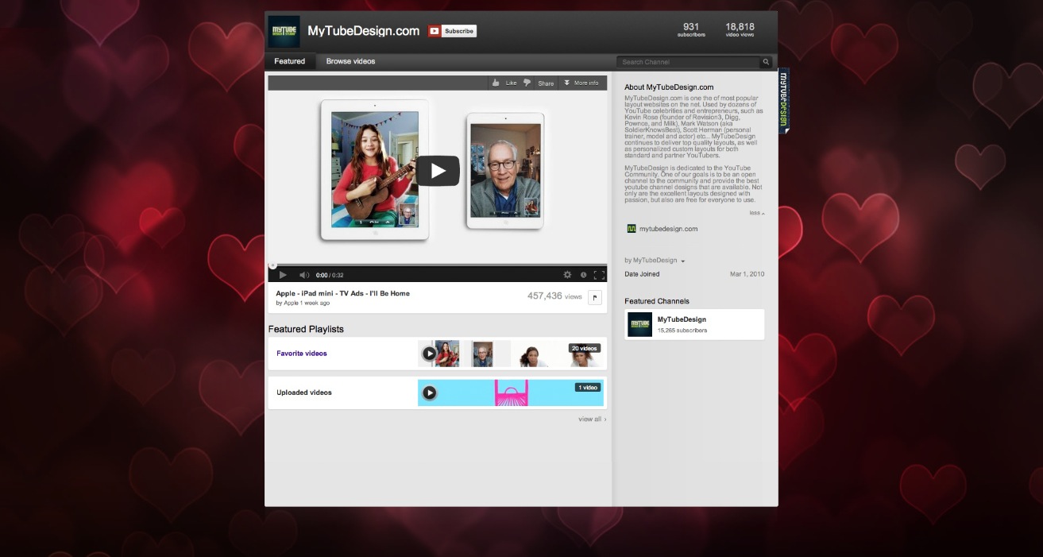The height and width of the screenshot is (557, 1043).
Task: Open the video title 'Apple - iPad mini - TV Ads'
Action: coord(342,293)
